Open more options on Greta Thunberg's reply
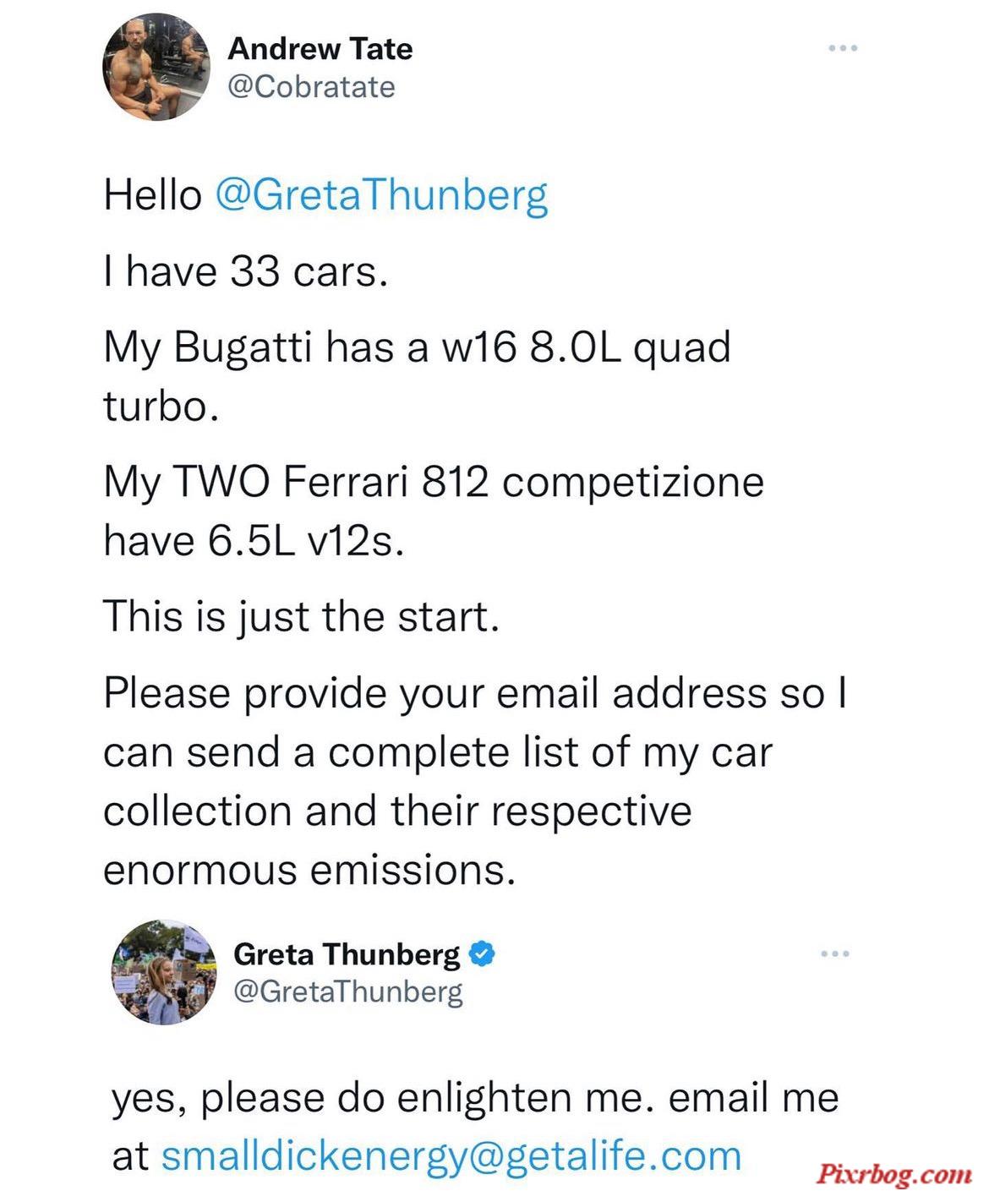Image resolution: width=989 pixels, height=1202 pixels. coord(835,953)
